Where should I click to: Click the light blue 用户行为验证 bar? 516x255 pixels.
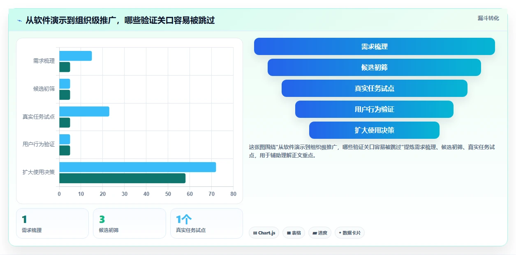[65, 139]
